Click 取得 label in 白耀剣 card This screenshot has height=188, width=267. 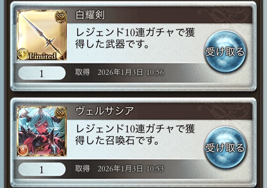83,72
